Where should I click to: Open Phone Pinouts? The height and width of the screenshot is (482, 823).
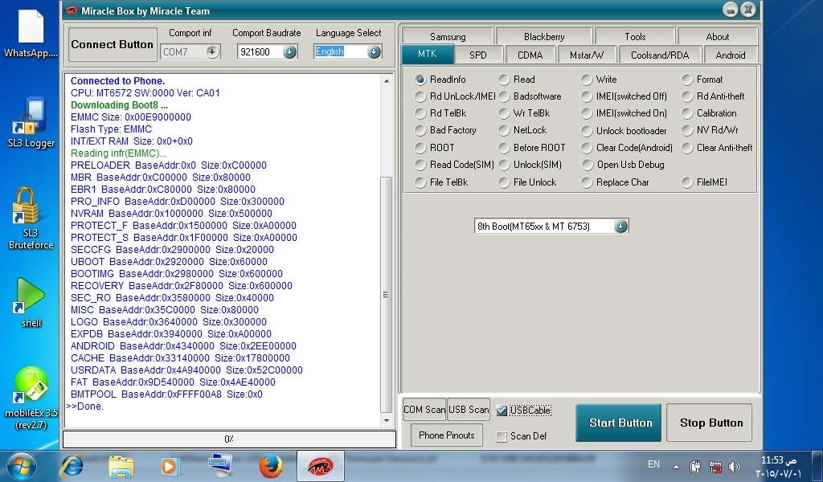(447, 435)
